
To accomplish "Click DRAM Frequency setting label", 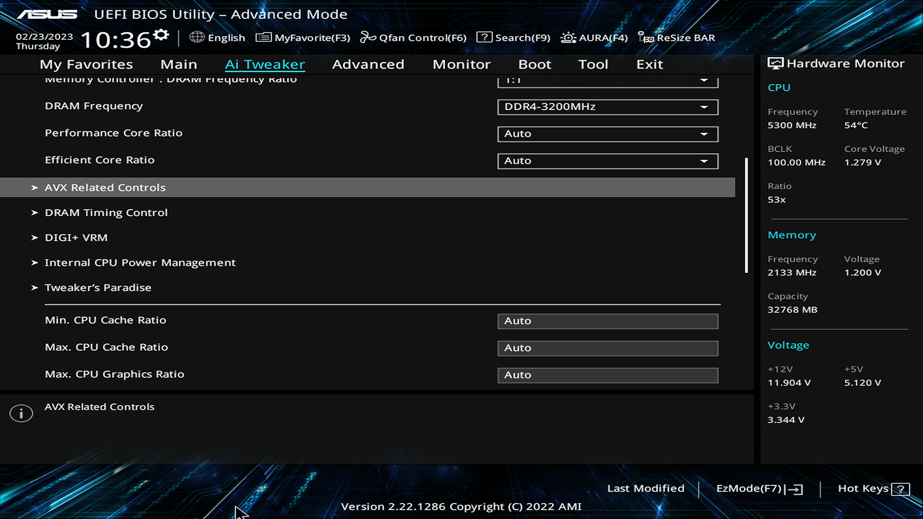I will pos(94,106).
